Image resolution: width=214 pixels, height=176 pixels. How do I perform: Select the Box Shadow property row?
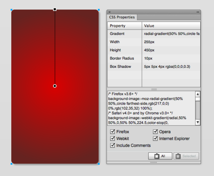tap(154, 66)
